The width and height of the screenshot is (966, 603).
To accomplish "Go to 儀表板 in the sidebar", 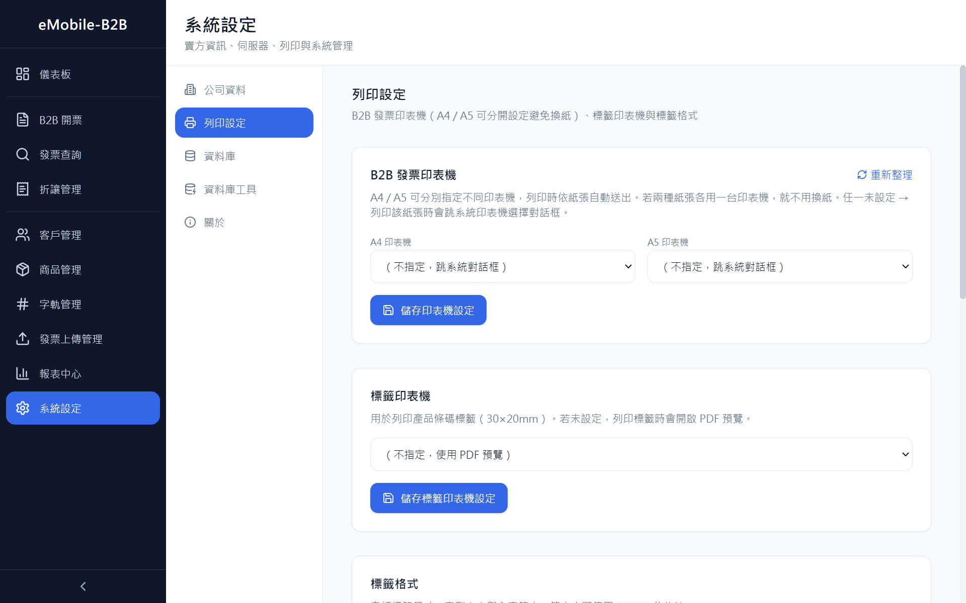I will pos(83,74).
